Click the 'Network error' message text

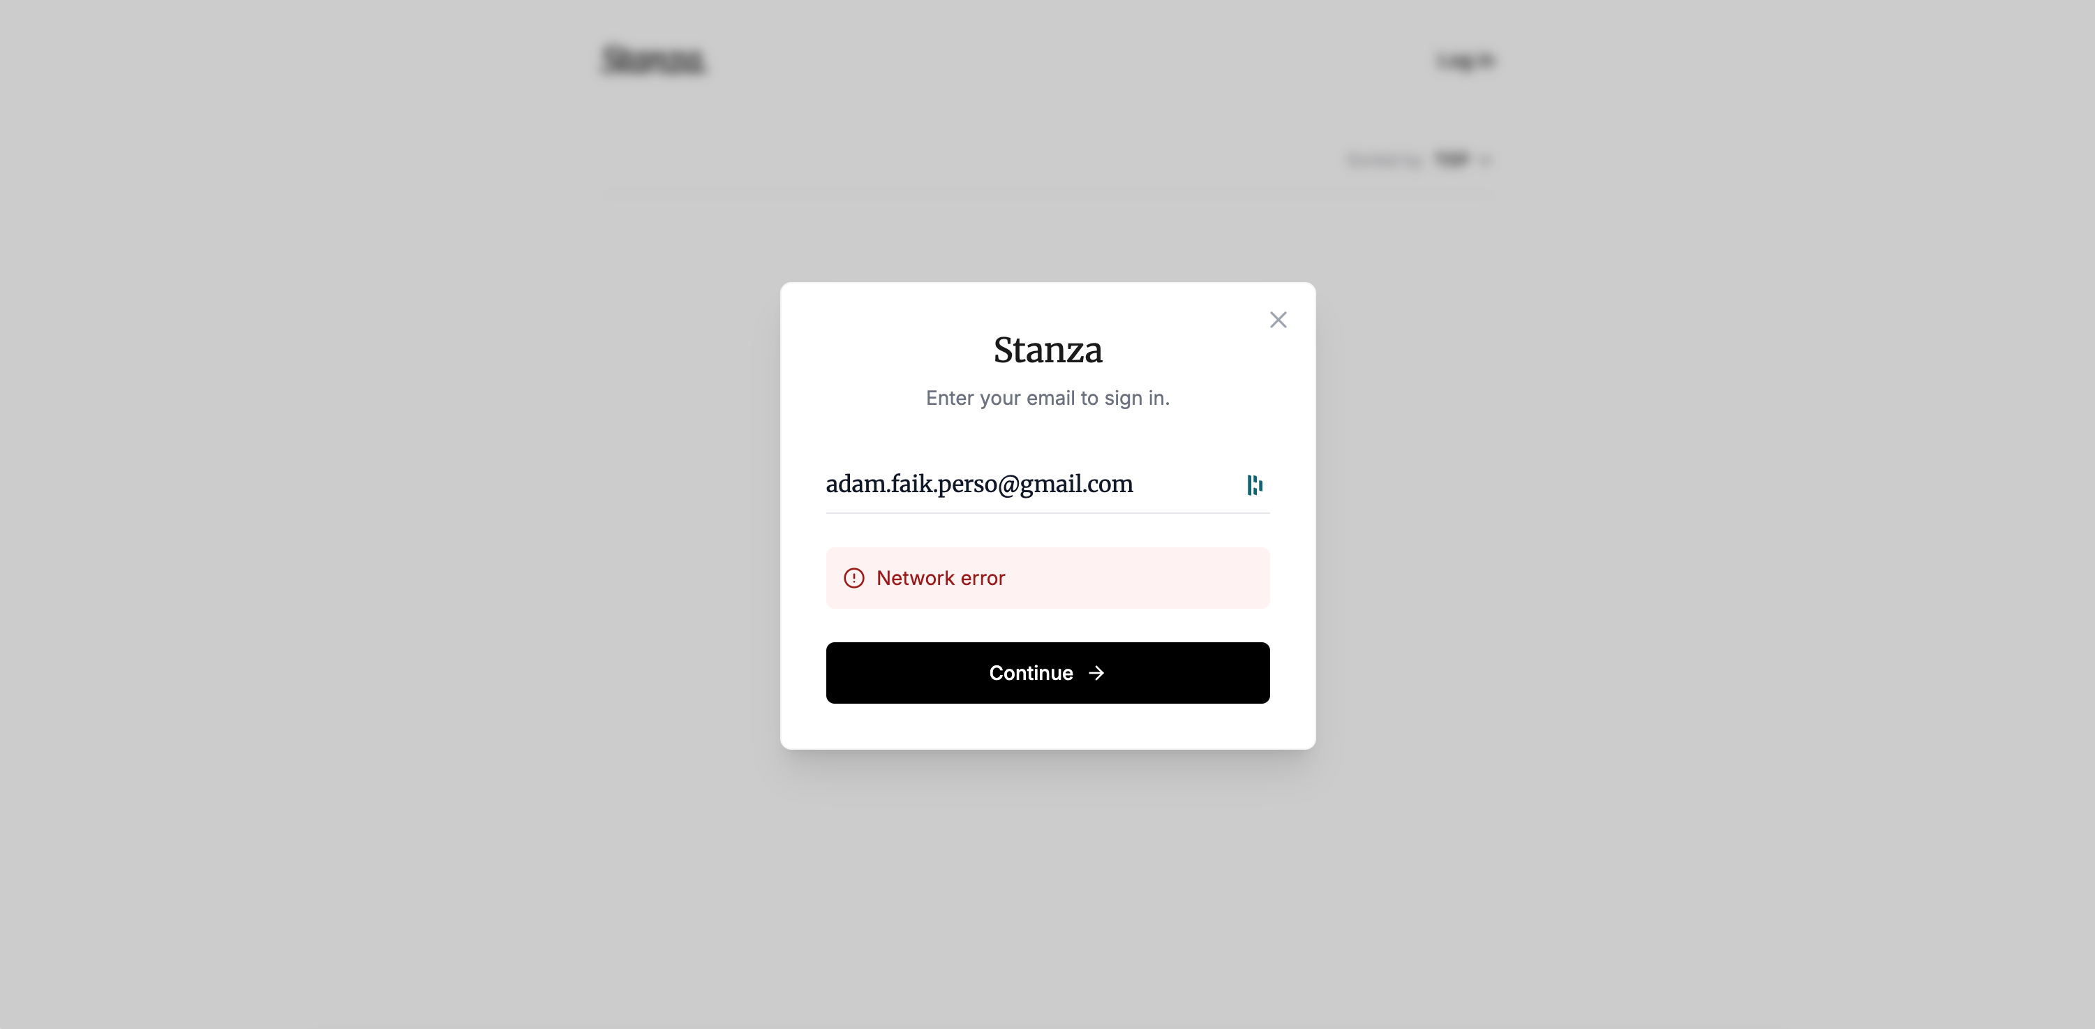(x=940, y=578)
